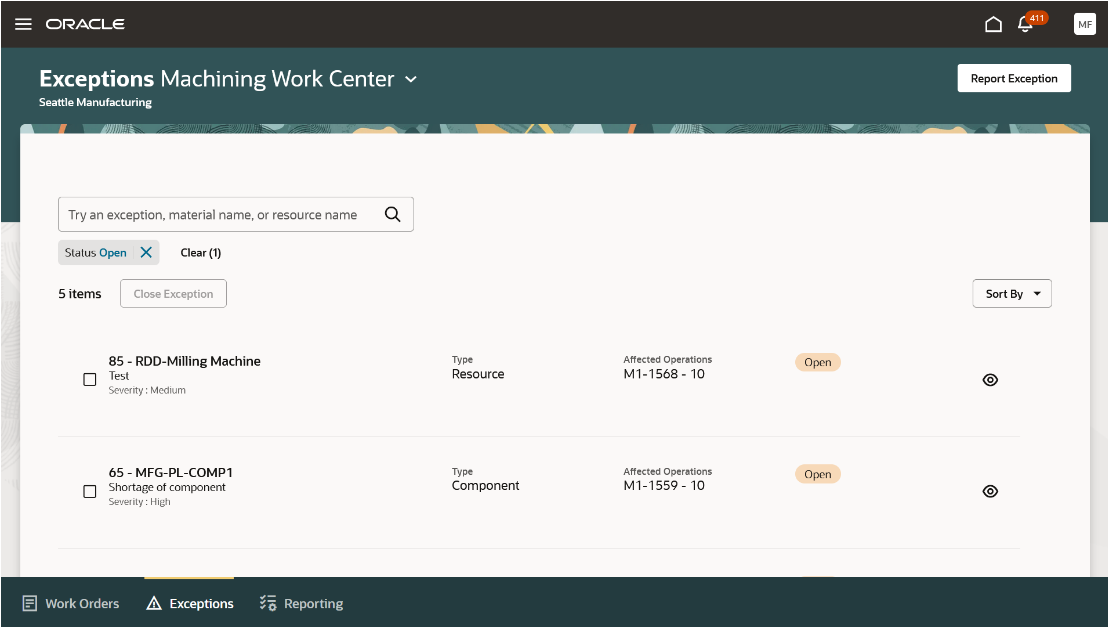Screen dimensions: 1109x628
Task: Select the 85 - RDD-Milling Machine checkbox
Action: pyautogui.click(x=90, y=380)
